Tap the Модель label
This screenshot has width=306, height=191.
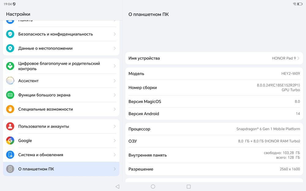click(x=136, y=74)
